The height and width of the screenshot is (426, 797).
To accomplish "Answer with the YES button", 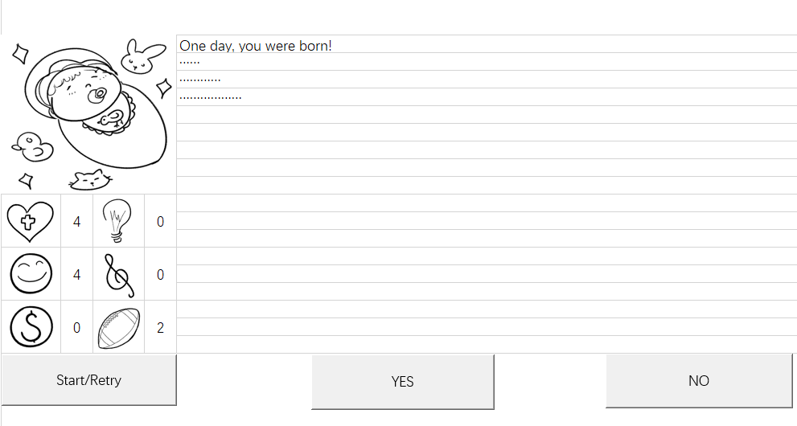I will [403, 381].
